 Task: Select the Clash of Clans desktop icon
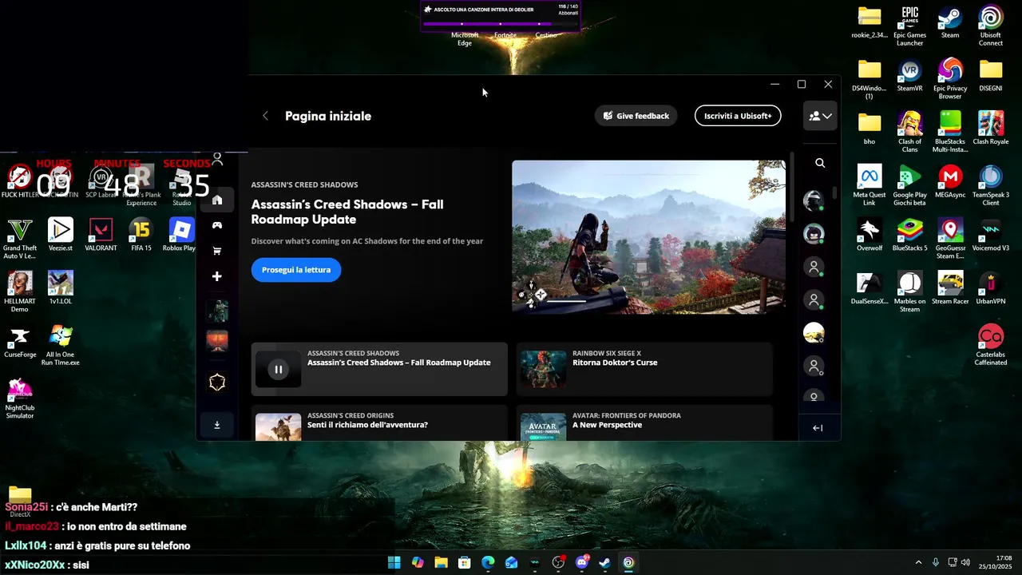tap(909, 133)
